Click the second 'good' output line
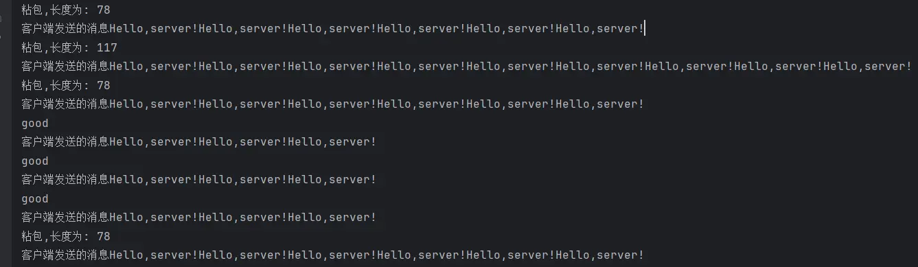The width and height of the screenshot is (918, 267). click(x=35, y=161)
